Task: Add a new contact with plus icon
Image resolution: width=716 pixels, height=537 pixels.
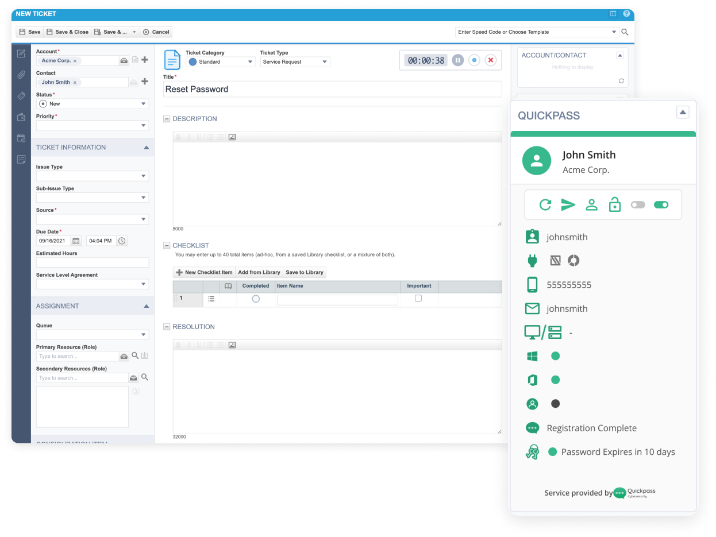Action: click(x=145, y=82)
